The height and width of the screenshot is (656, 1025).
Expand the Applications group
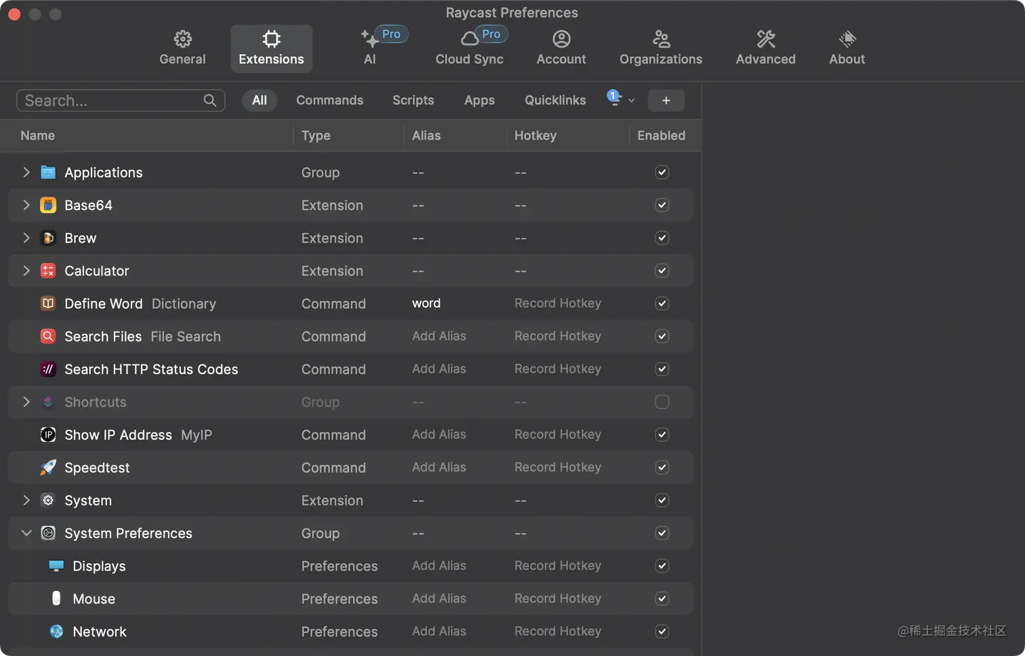tap(26, 172)
